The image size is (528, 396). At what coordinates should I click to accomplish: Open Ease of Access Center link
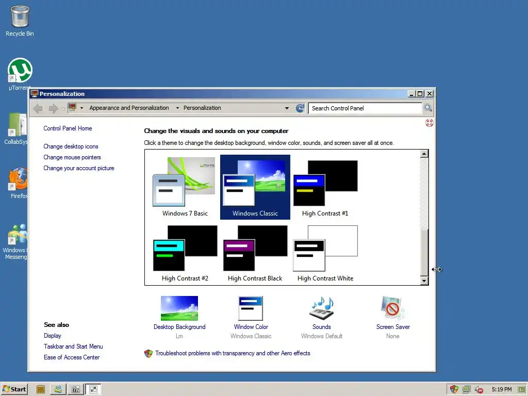point(71,357)
